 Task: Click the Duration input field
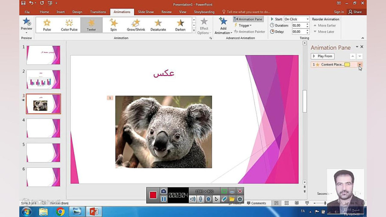299,25
